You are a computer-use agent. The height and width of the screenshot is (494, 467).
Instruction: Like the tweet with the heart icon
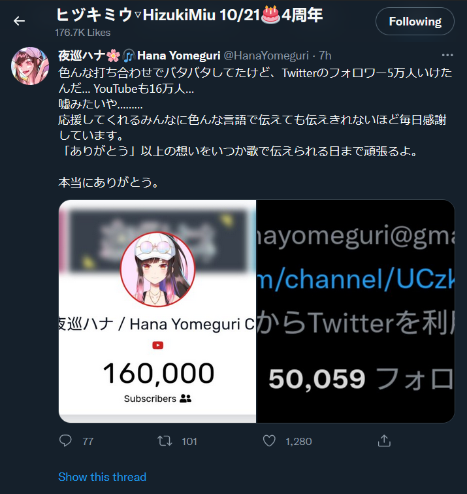pyautogui.click(x=269, y=441)
